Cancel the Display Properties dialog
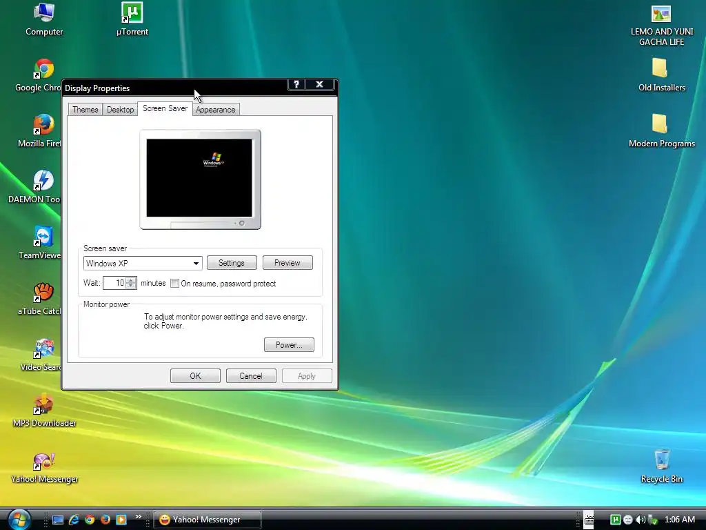Image resolution: width=706 pixels, height=530 pixels. tap(251, 376)
